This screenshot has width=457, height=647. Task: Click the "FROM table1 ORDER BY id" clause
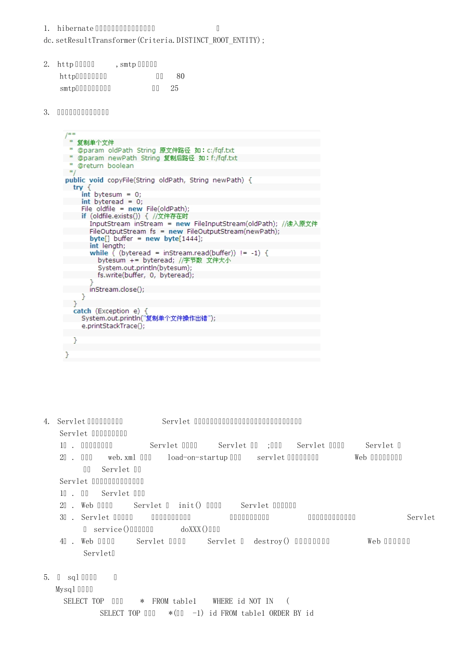[267, 613]
